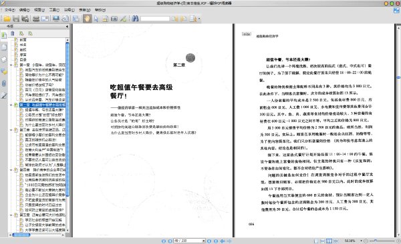Click the bookmark tree horizontal scrollbar
This screenshot has width=401, height=244.
(21, 235)
